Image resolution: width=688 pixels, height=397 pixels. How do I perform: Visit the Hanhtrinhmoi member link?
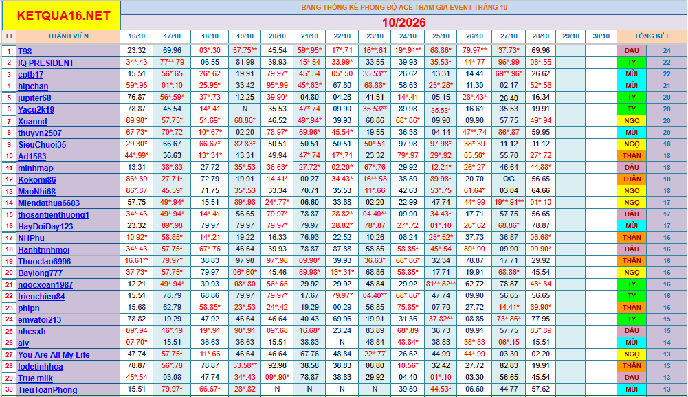43,250
